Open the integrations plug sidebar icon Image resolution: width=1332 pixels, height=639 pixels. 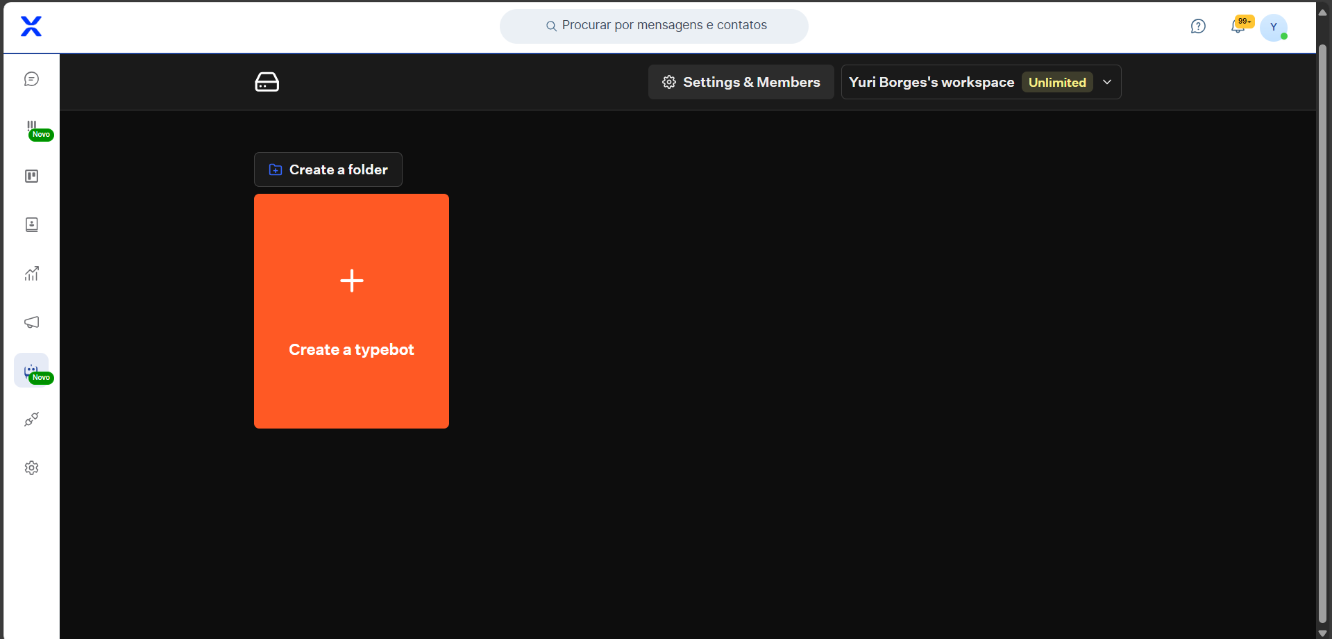[x=31, y=420]
